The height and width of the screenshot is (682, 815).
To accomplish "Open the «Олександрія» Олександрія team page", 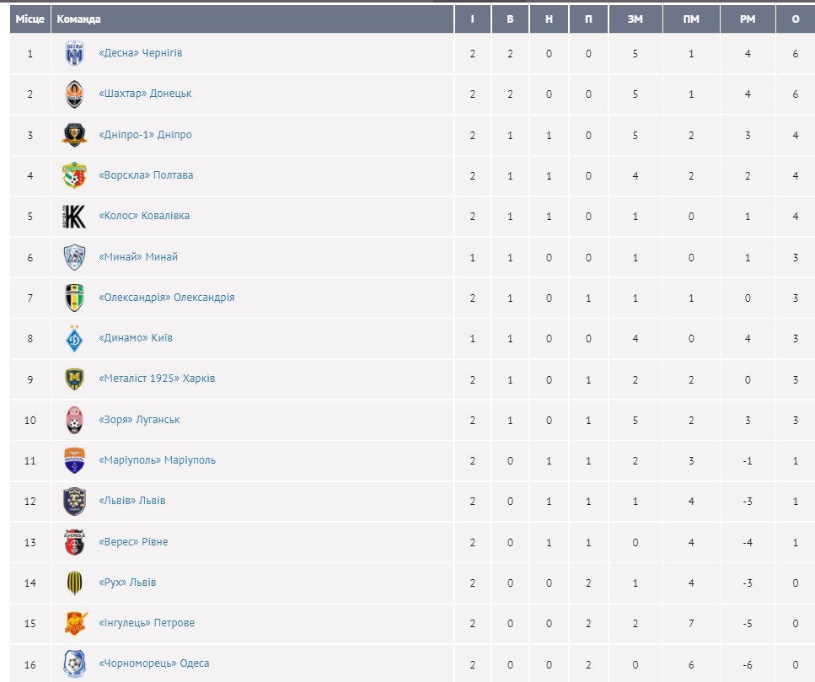I will point(167,298).
